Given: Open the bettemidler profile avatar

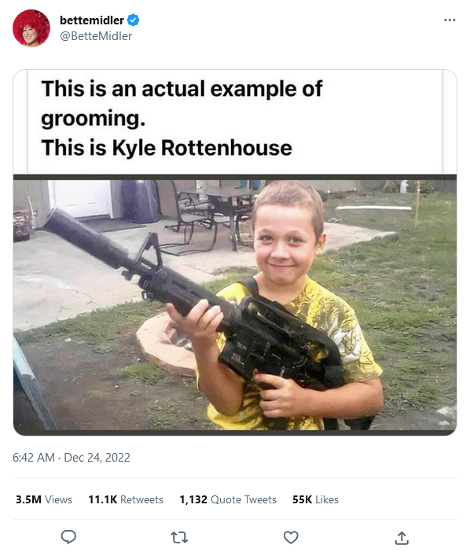Looking at the screenshot, I should click(31, 28).
